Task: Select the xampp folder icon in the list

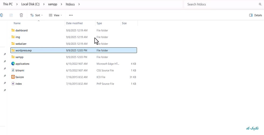Action: tap(13, 57)
